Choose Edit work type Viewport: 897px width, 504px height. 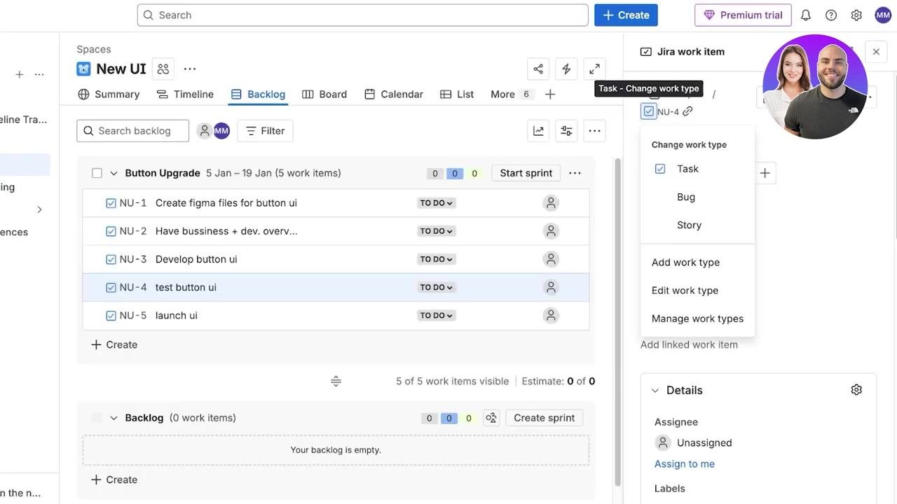(x=698, y=290)
